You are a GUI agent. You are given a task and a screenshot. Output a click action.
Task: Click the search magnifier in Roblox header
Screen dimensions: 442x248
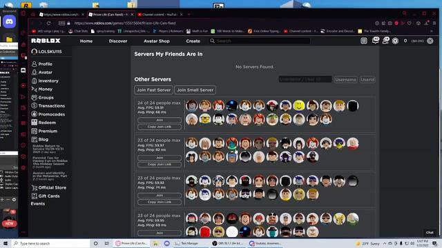pyautogui.click(x=212, y=41)
